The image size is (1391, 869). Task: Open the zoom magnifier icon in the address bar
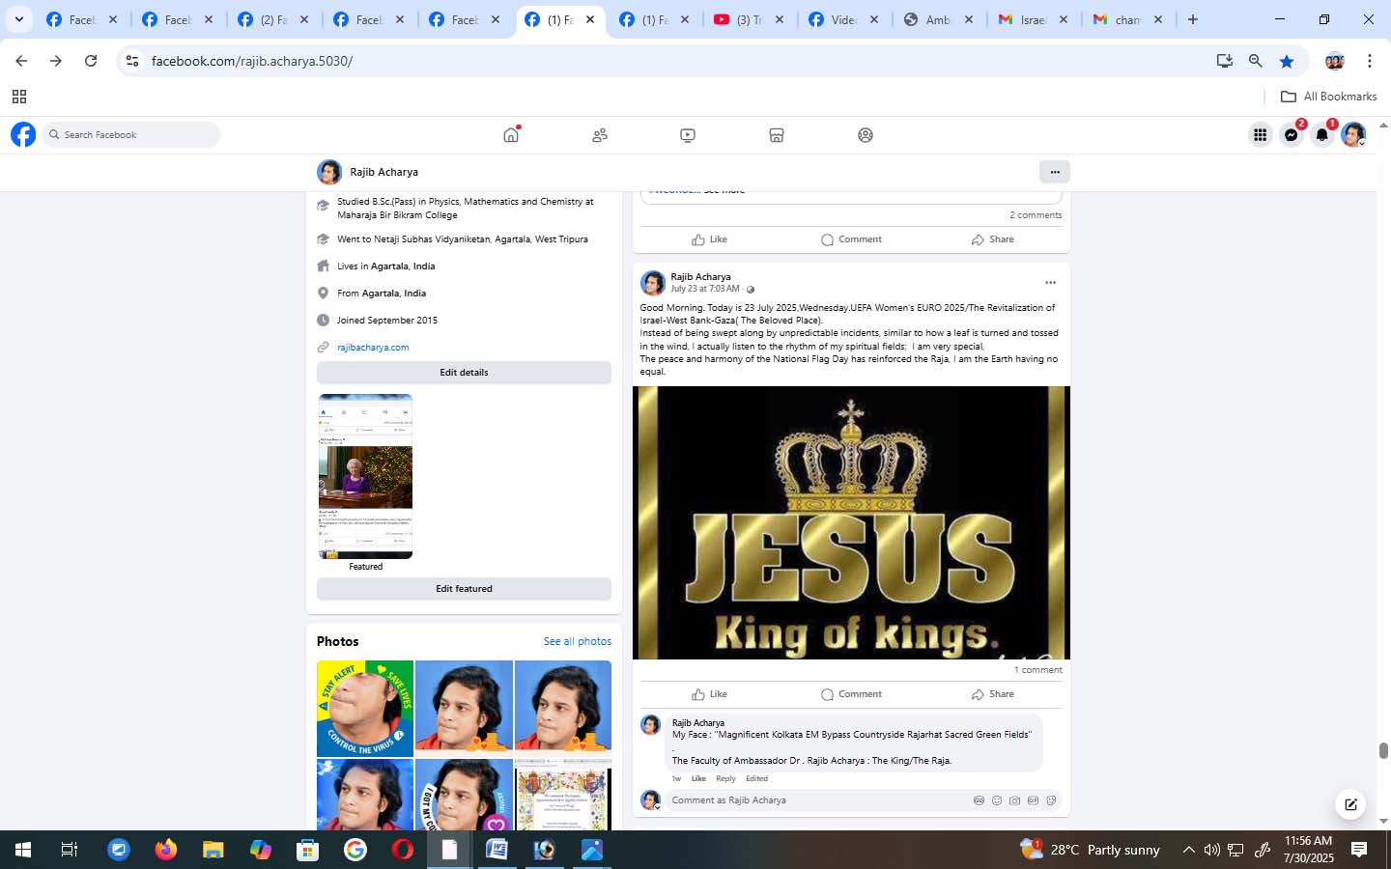pos(1256,61)
